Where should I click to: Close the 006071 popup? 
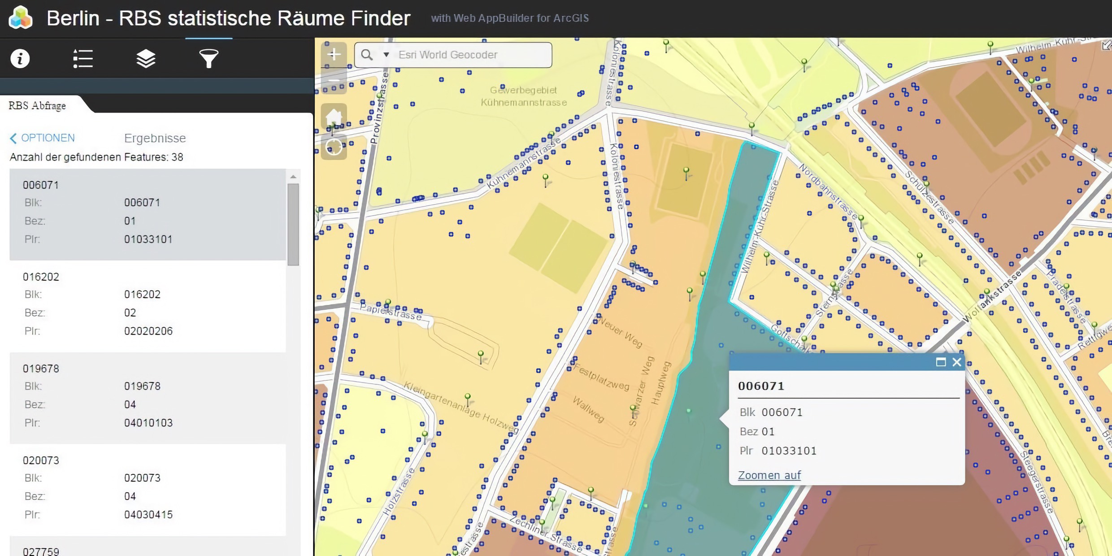point(957,362)
